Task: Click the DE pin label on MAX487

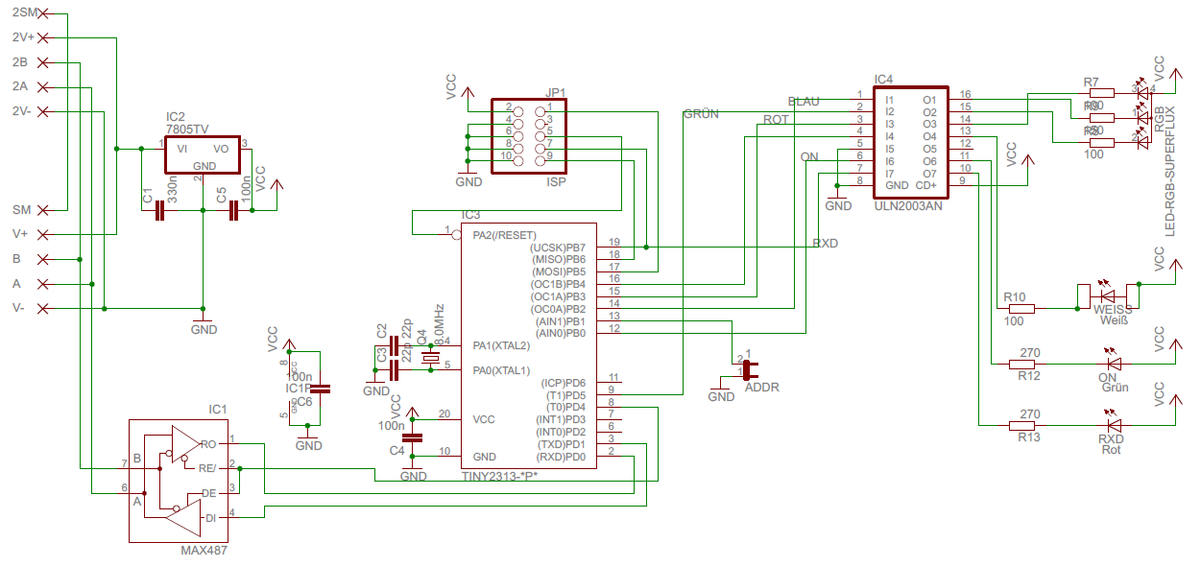Action: pos(207,493)
